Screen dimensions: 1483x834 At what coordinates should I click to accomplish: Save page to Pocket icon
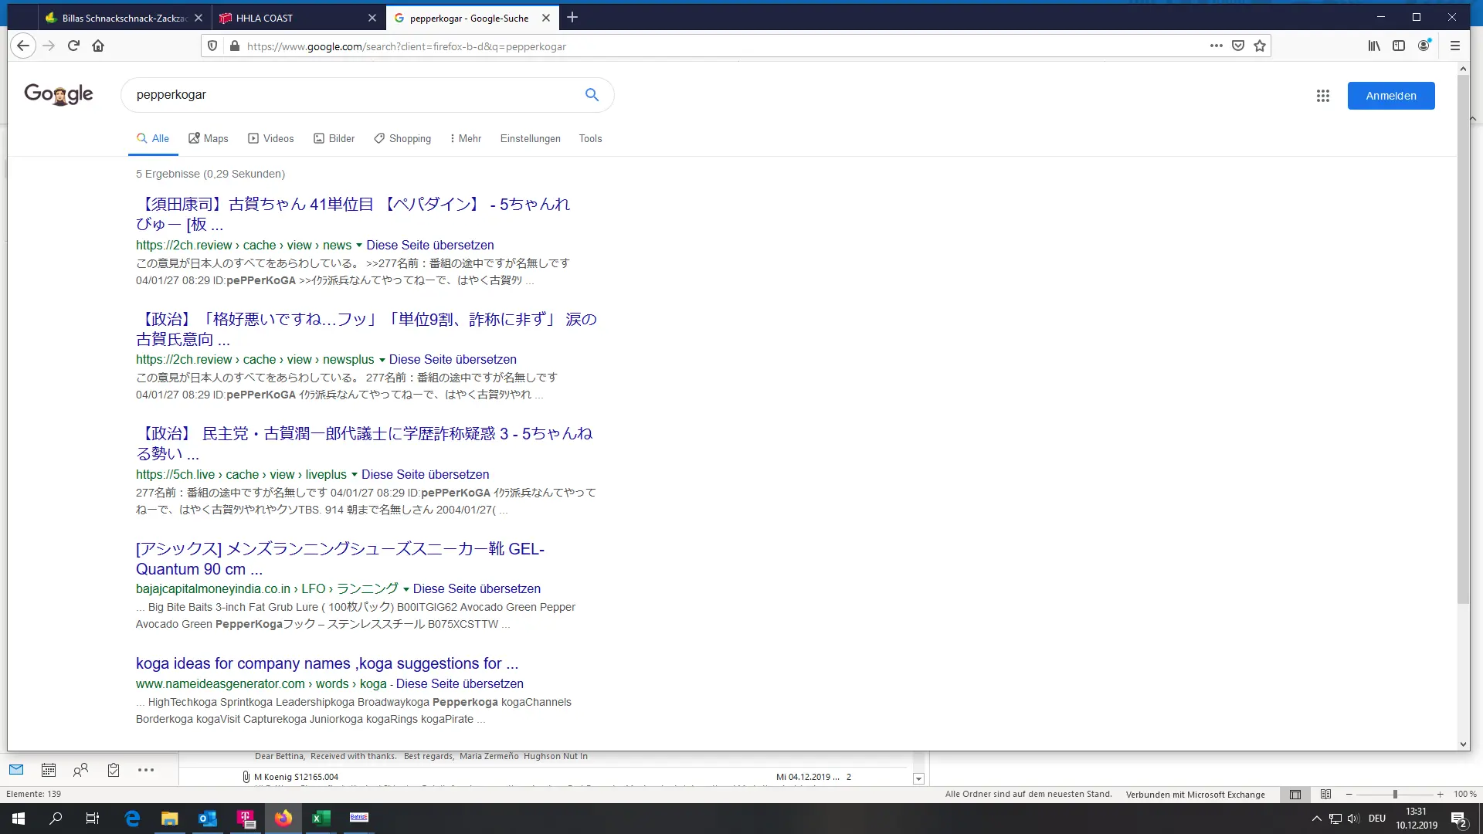tap(1238, 46)
